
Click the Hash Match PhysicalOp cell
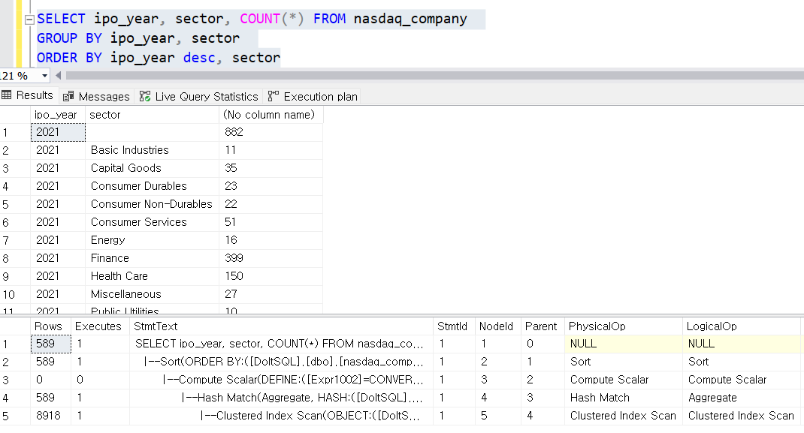coord(623,398)
